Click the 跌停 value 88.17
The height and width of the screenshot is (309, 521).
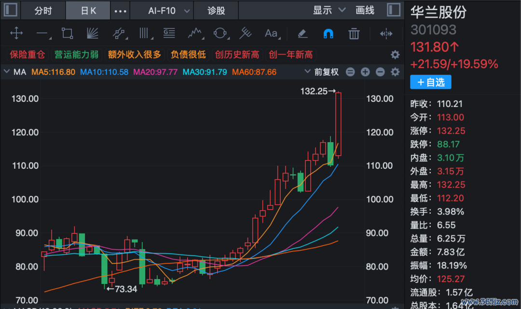tap(448, 144)
